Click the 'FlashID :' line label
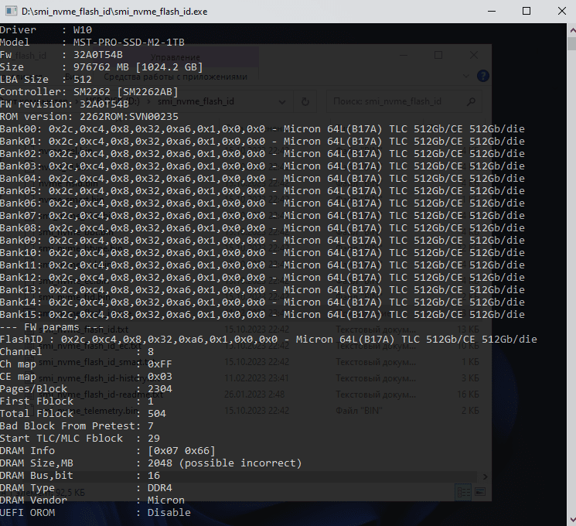 (x=27, y=340)
